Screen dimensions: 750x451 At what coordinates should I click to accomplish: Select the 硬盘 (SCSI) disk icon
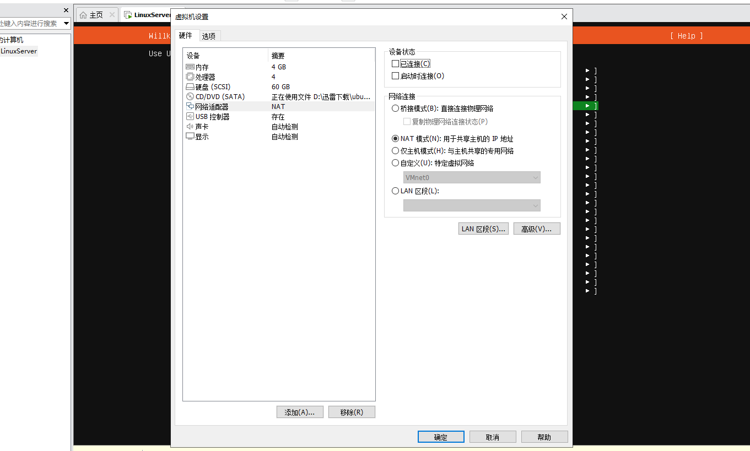pyautogui.click(x=190, y=87)
